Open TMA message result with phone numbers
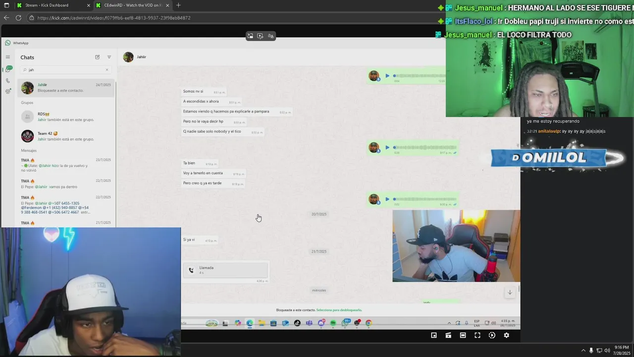Viewport: 634px width, 357px height. point(66,204)
